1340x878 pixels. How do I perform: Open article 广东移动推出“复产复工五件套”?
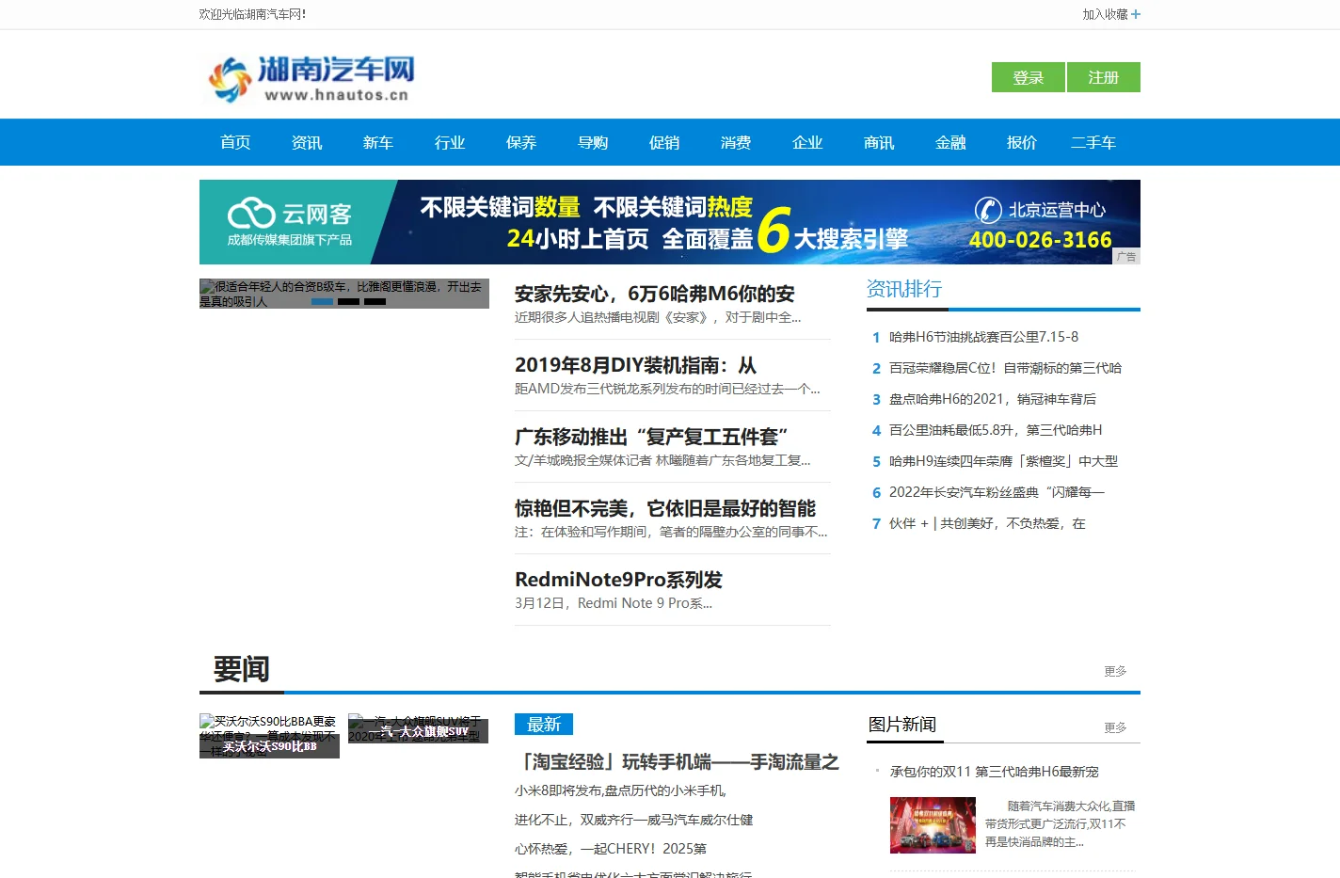pyautogui.click(x=651, y=437)
